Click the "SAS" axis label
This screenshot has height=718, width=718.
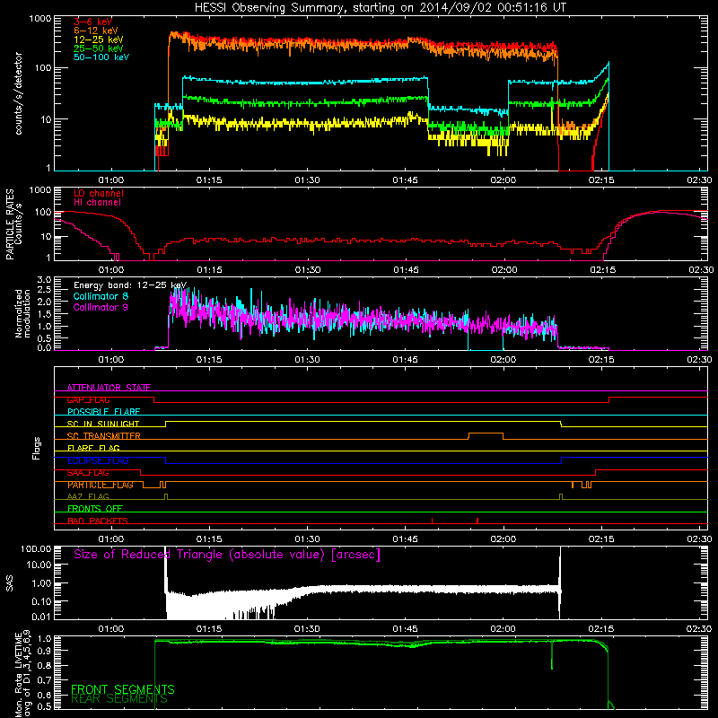click(10, 582)
